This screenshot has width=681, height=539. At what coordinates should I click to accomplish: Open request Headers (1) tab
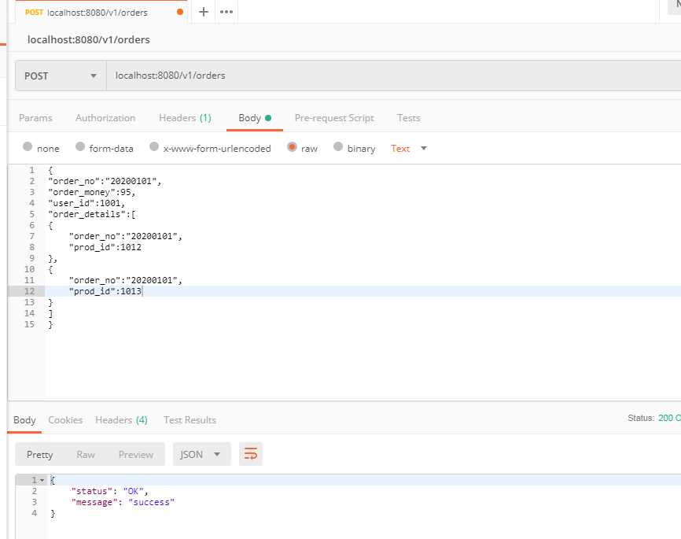click(x=185, y=118)
